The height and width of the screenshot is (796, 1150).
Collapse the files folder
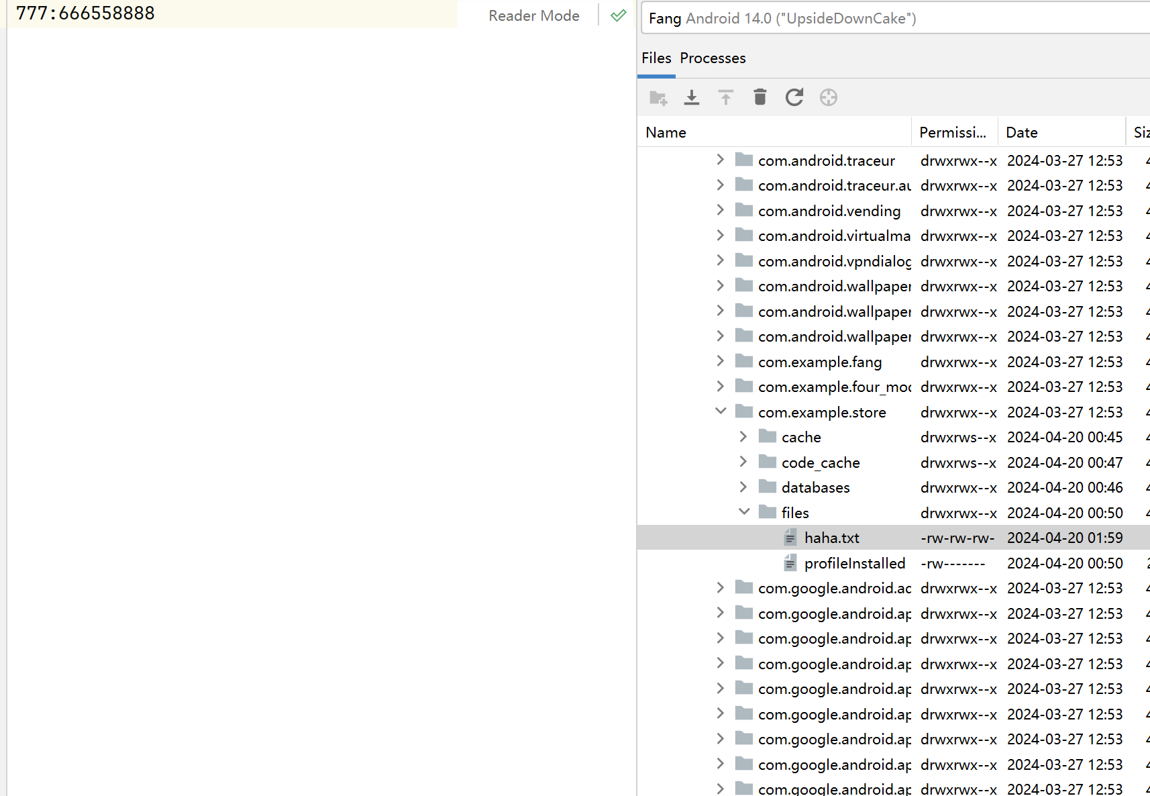pos(744,512)
